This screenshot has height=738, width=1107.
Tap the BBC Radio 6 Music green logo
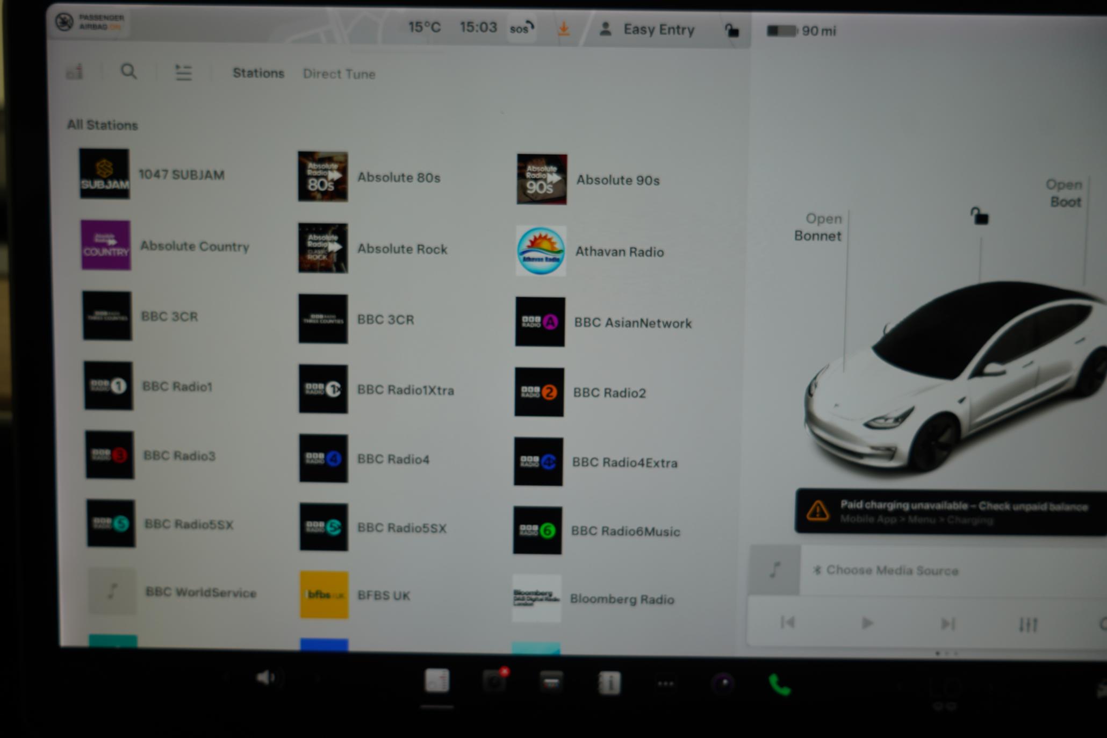pyautogui.click(x=537, y=530)
